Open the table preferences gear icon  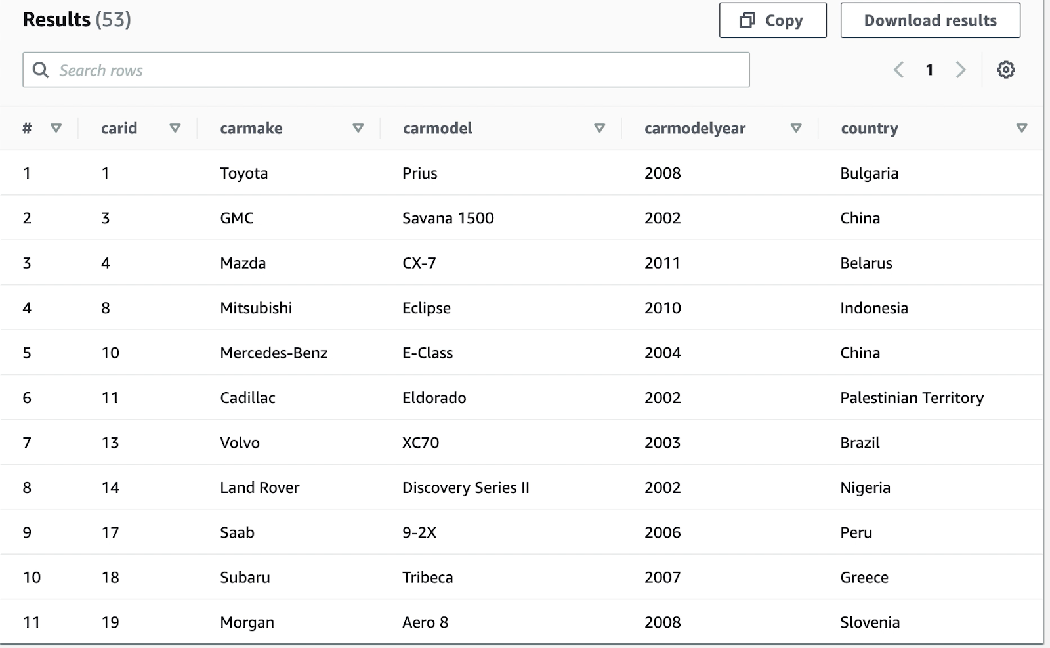click(1006, 70)
